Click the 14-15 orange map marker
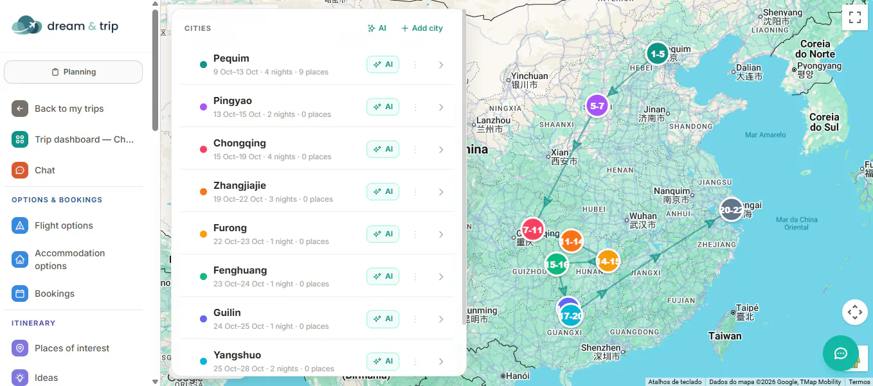This screenshot has height=386, width=873. (x=607, y=261)
